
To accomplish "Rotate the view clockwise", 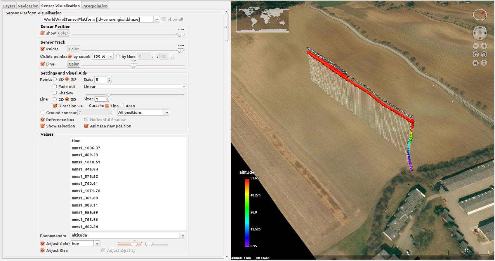I will point(476,54).
